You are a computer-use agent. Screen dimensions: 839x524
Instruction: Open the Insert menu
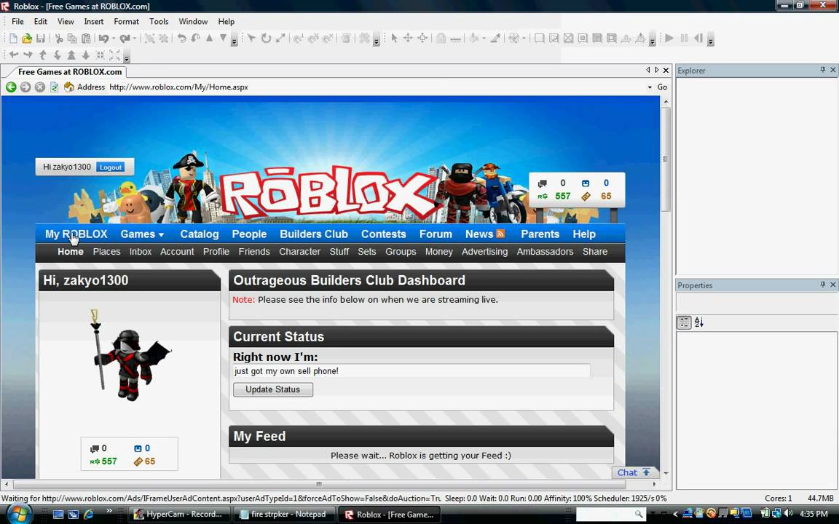coord(94,21)
